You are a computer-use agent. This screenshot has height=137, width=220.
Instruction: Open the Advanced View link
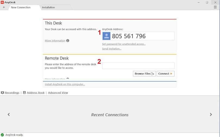(x=58, y=93)
